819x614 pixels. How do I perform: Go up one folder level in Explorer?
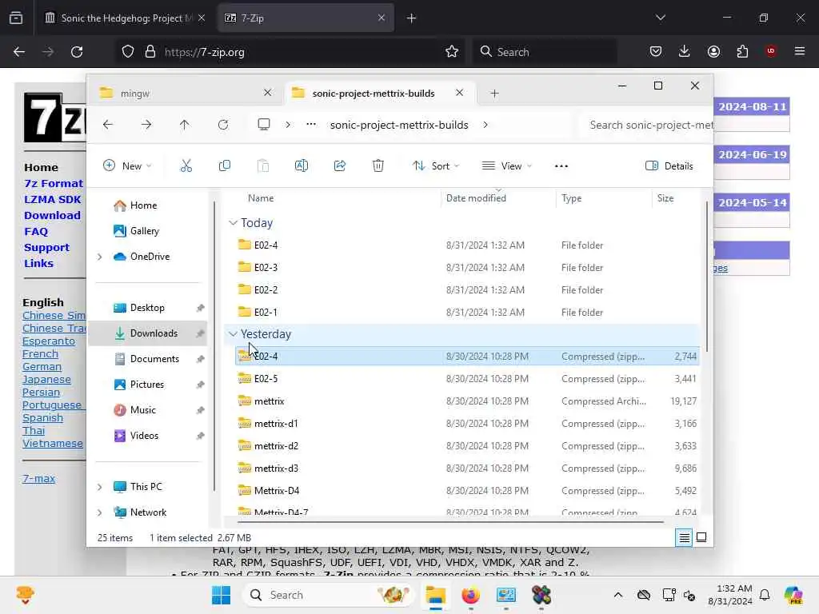click(x=185, y=125)
